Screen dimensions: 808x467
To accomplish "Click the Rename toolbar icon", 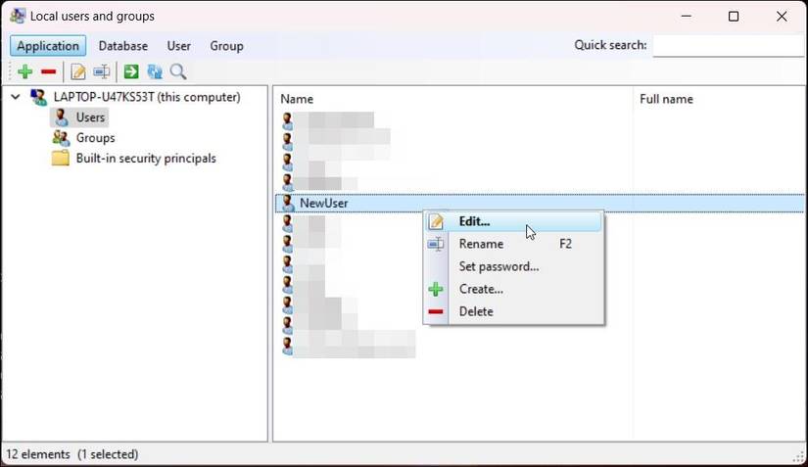I will click(102, 71).
